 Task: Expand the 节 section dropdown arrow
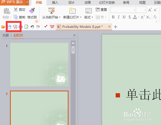coord(106,17)
